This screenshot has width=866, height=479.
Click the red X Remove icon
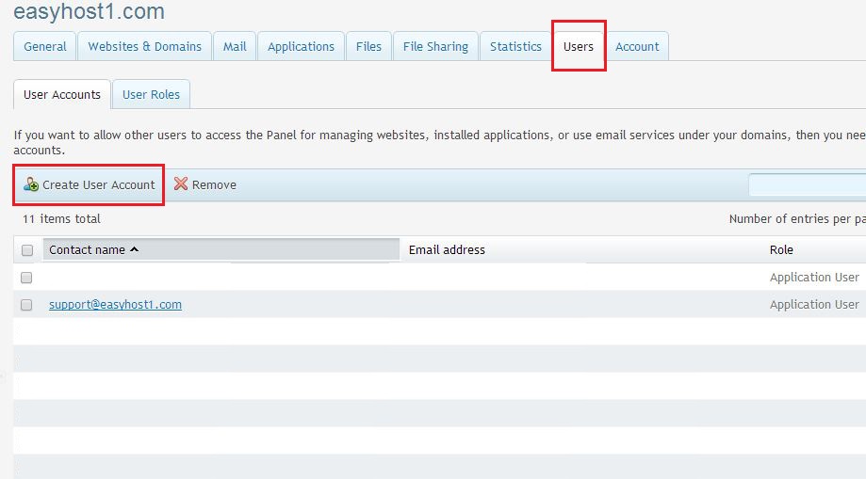[181, 184]
